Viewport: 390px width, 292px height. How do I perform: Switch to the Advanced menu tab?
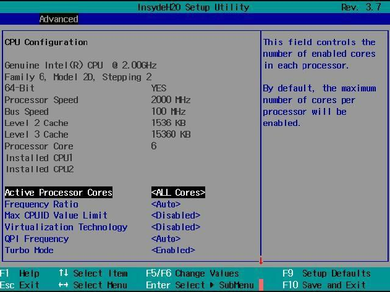pos(59,19)
